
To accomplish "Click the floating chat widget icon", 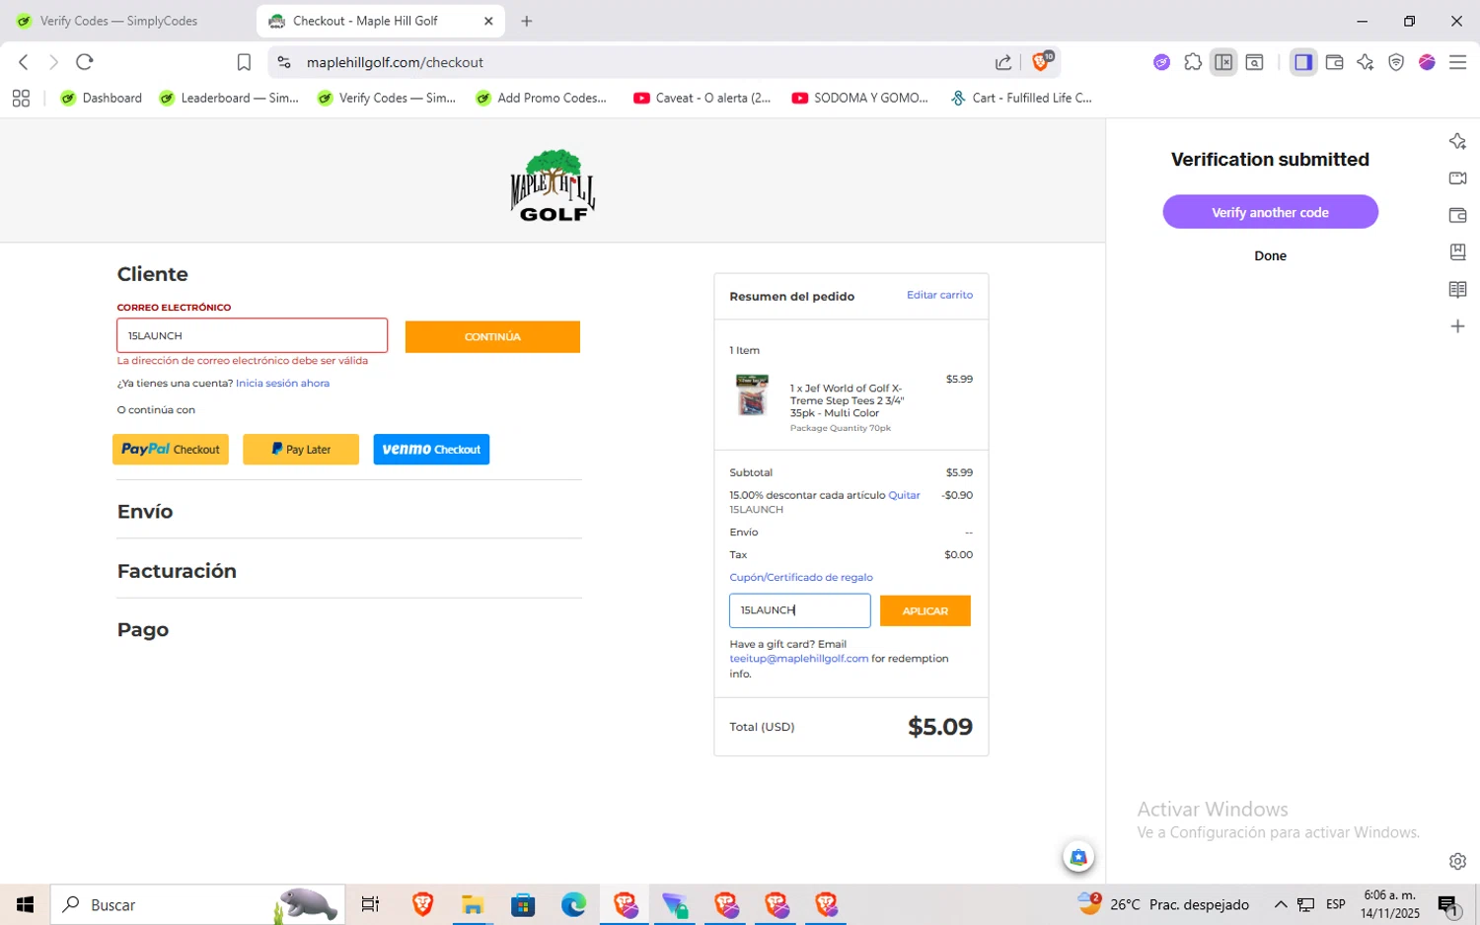I will (x=1078, y=857).
